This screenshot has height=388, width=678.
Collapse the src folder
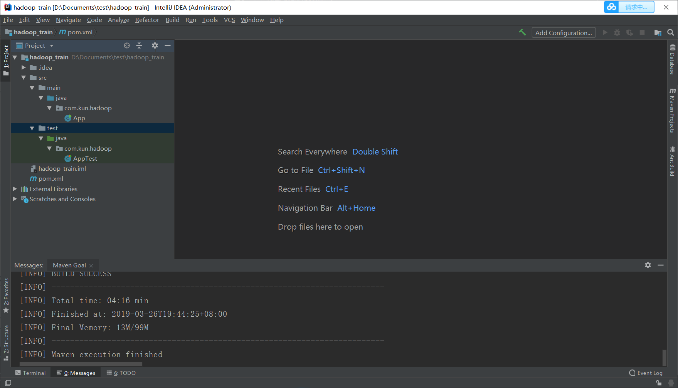[24, 78]
